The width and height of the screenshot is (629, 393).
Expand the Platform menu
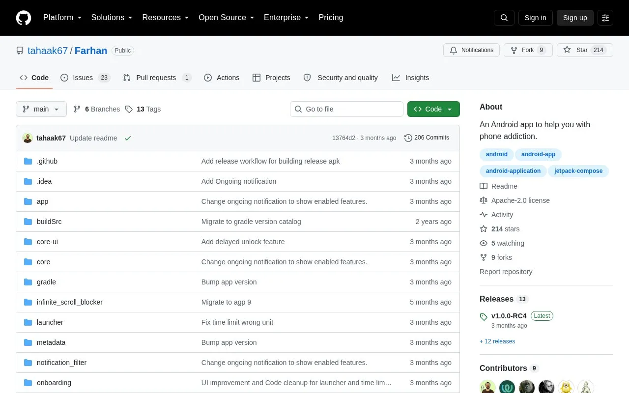click(62, 18)
